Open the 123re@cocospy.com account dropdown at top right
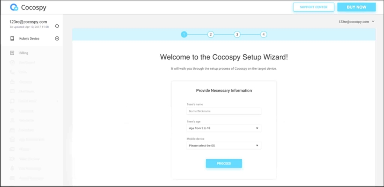The image size is (384, 187). pos(357,21)
